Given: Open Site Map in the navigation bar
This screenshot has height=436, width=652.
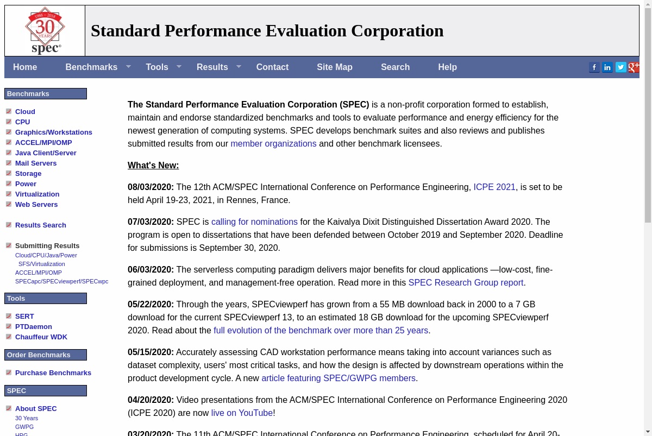Looking at the screenshot, I should (x=335, y=67).
